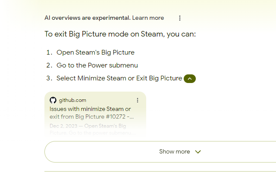
Task: Select 'Select Minimize Steam or Exit Big Picture' step
Action: [119, 78]
